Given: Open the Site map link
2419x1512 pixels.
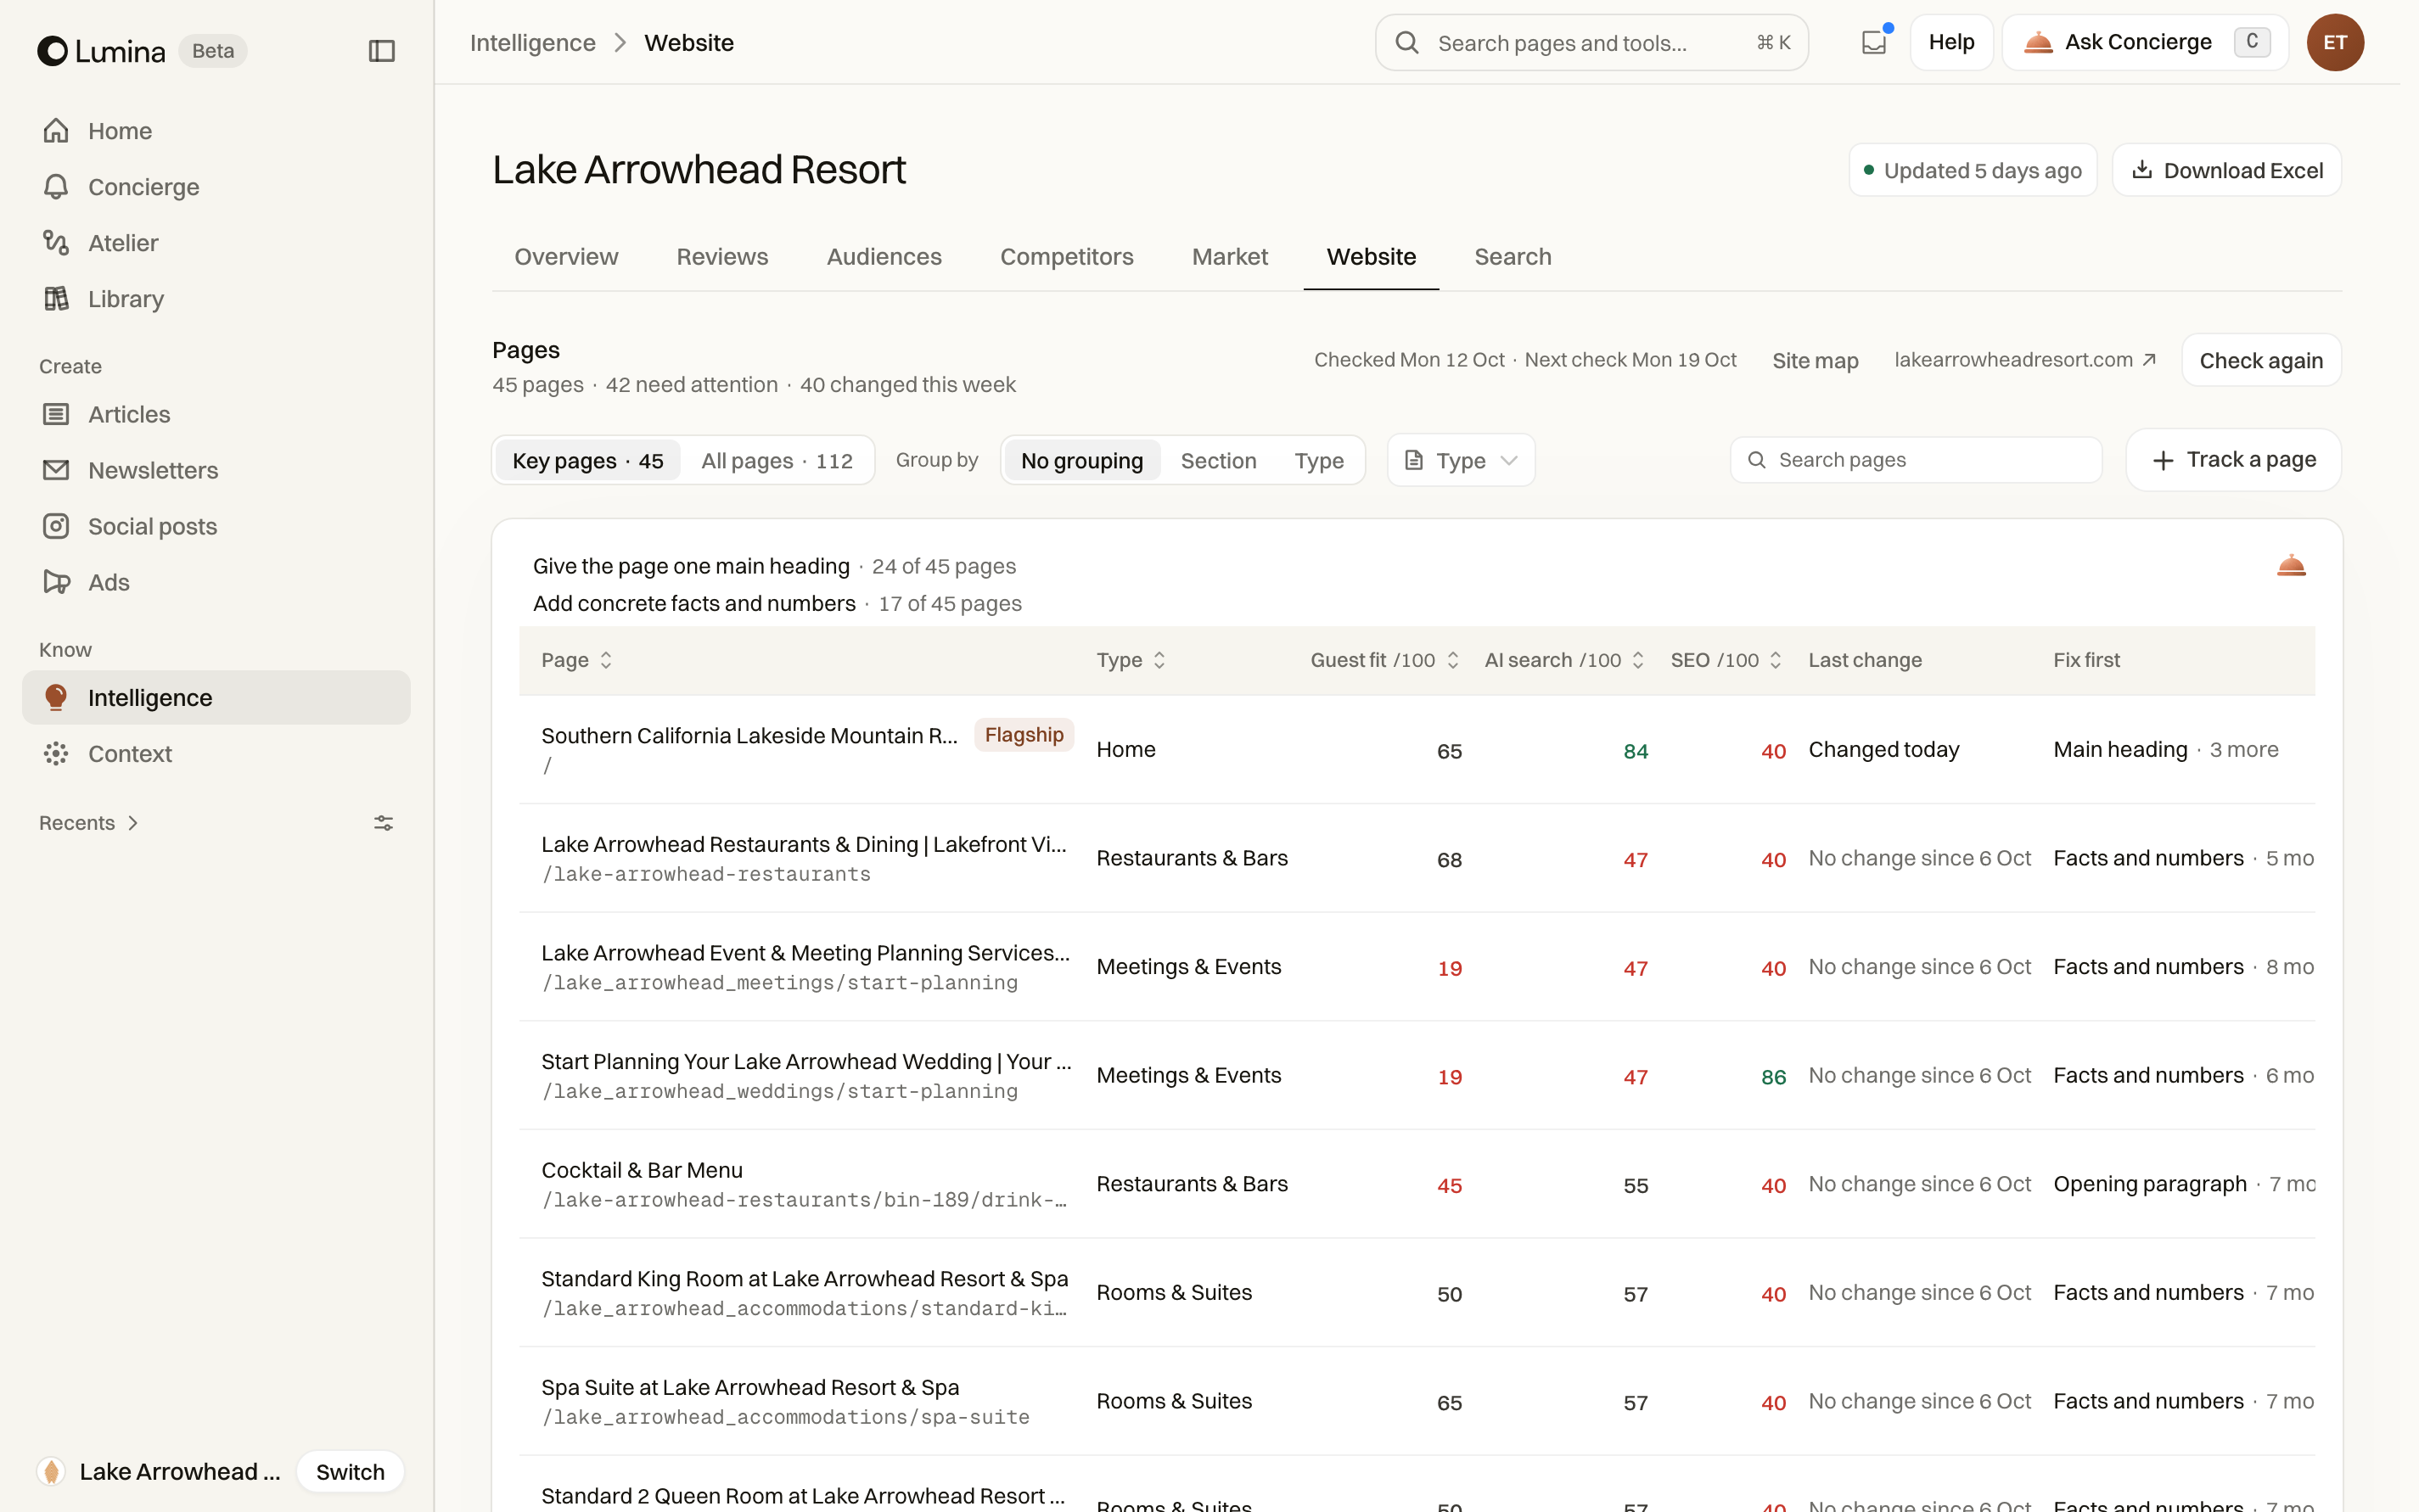Looking at the screenshot, I should tap(1815, 360).
